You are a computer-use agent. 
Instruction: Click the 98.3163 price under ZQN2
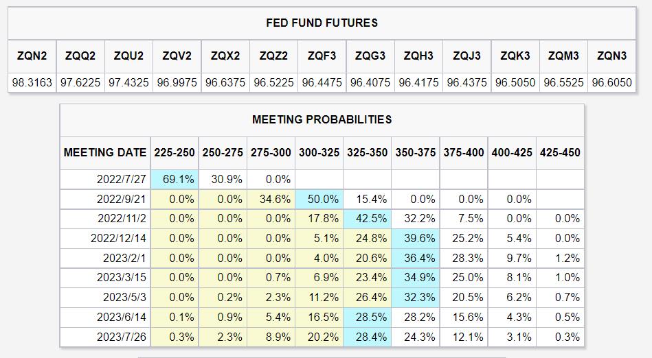coord(32,82)
